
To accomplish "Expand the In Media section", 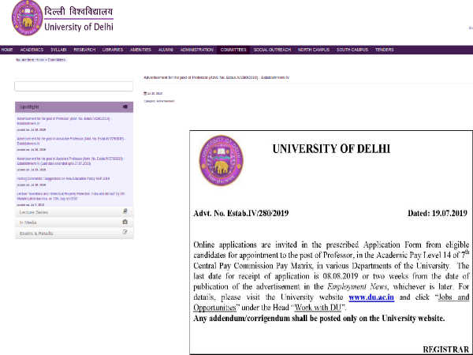I will point(63,222).
